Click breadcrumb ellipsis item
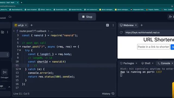Viewport: 174px width, 98px height. pyautogui.click(x=52, y=31)
